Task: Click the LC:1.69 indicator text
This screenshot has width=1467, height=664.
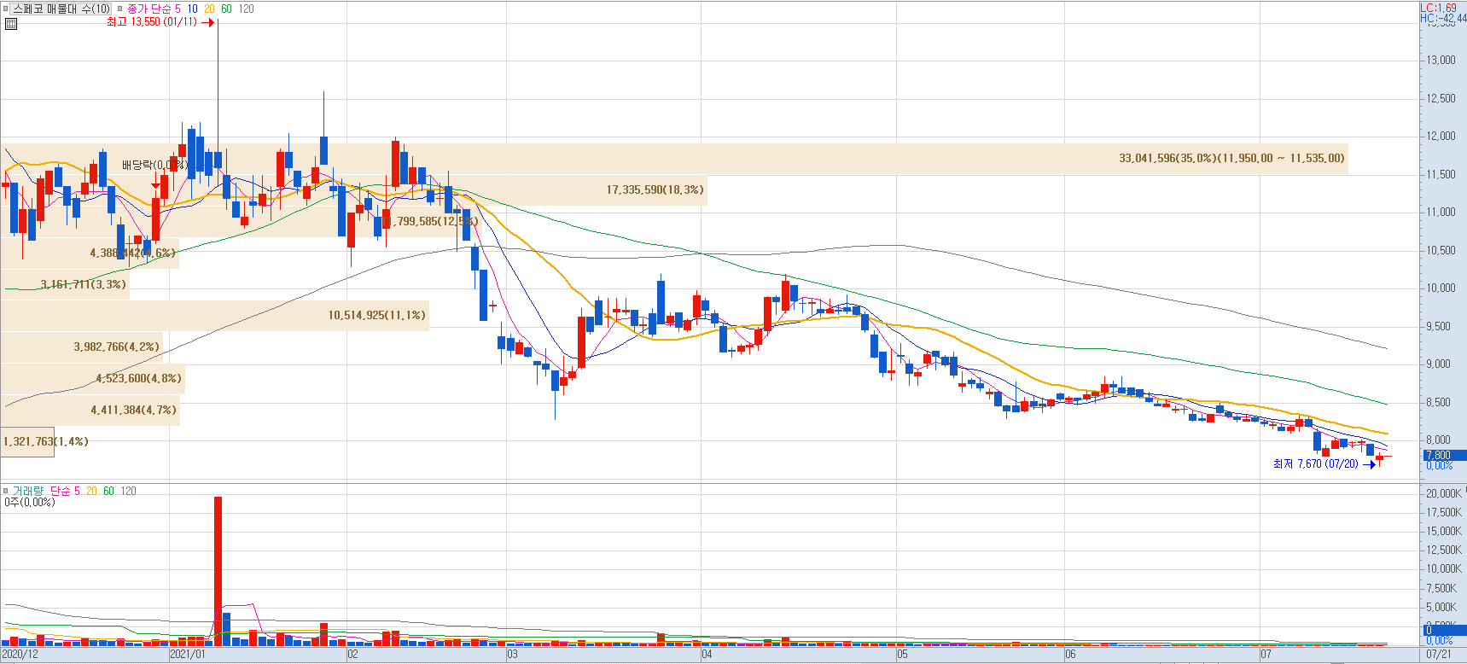Action: pos(1438,8)
